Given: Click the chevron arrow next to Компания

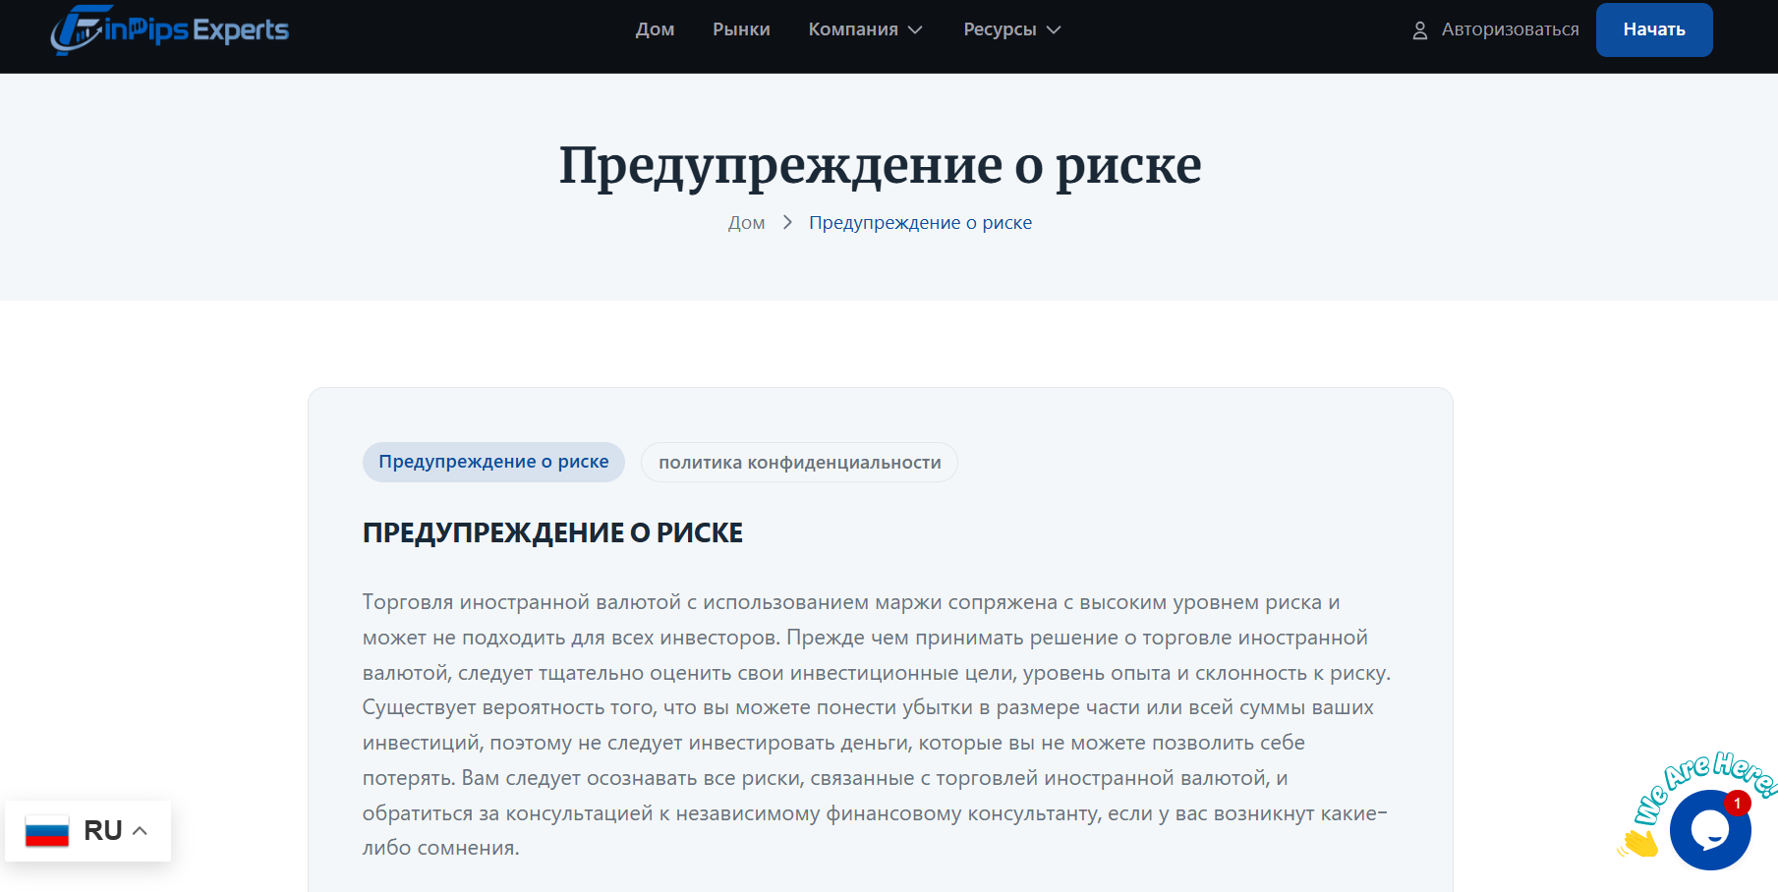Looking at the screenshot, I should (915, 30).
